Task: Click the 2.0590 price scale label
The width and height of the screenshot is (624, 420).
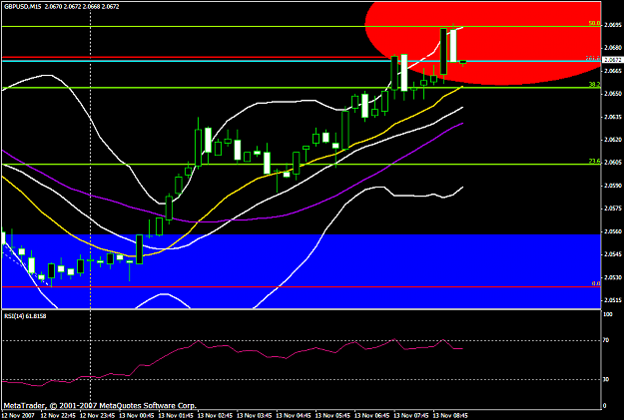Action: click(x=612, y=186)
